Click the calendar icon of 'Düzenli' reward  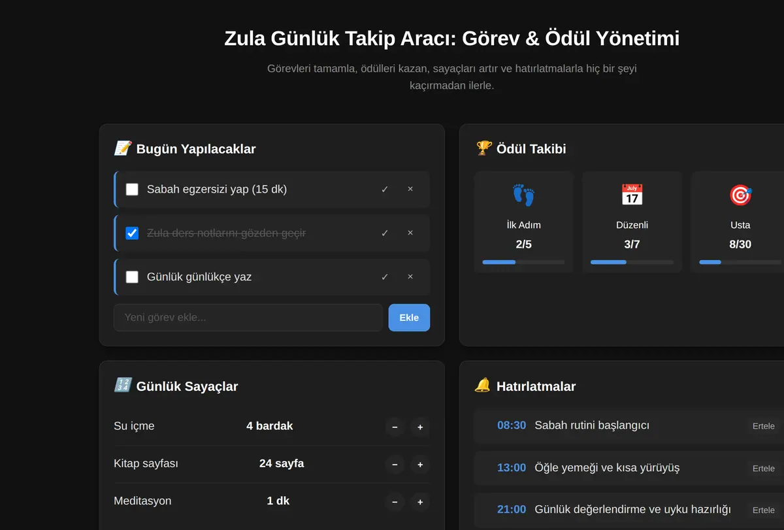(632, 195)
